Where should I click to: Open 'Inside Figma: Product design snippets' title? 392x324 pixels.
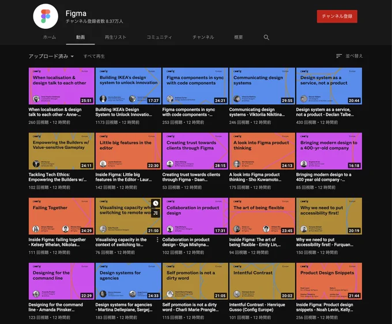tap(325, 307)
